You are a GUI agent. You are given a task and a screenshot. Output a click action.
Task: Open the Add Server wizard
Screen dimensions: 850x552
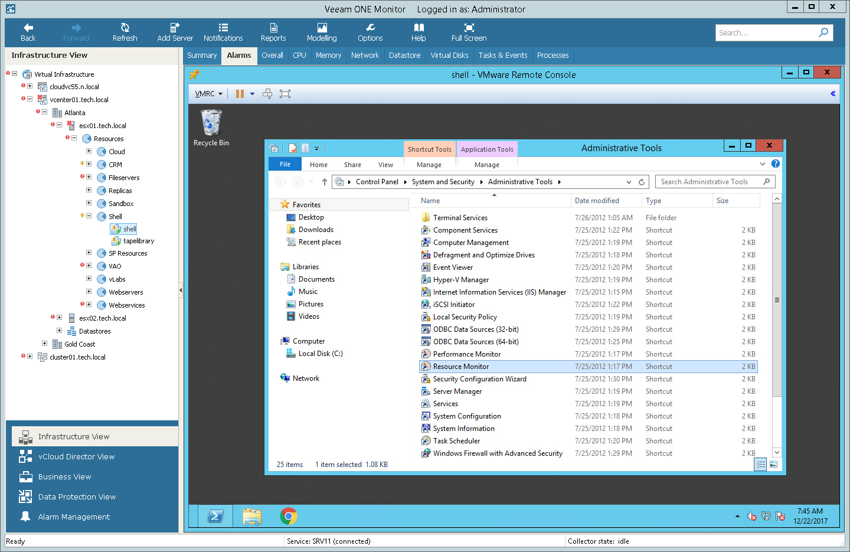[x=175, y=32]
